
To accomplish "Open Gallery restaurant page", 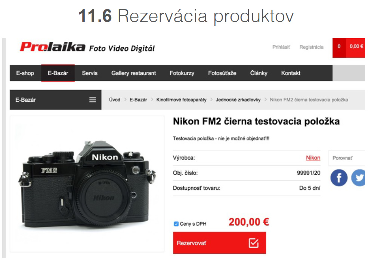I will pos(134,73).
